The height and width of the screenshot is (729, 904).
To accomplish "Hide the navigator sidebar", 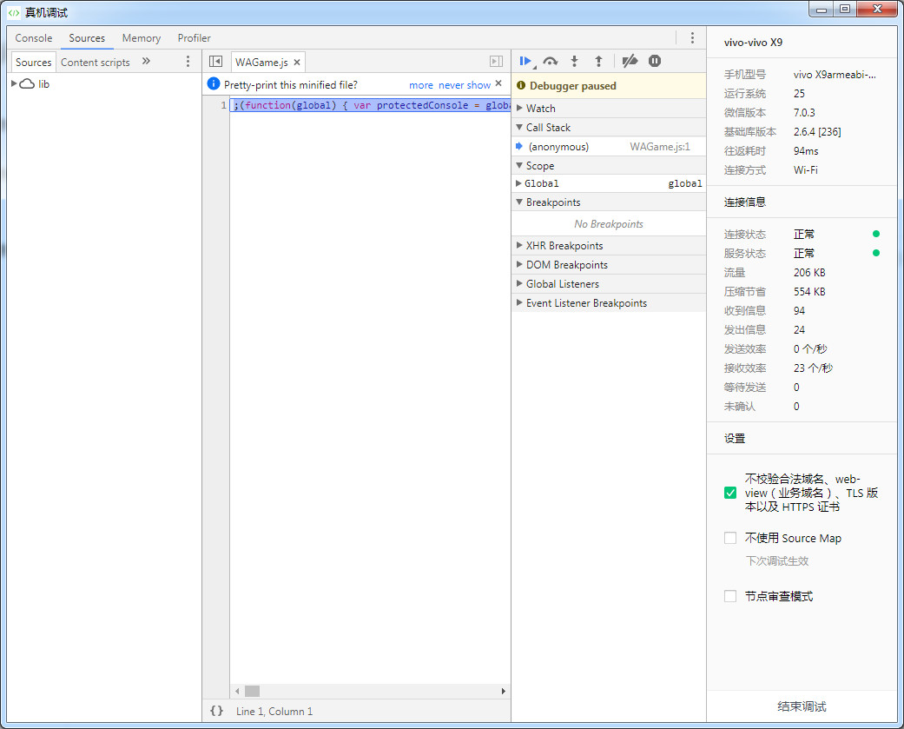I will [216, 62].
